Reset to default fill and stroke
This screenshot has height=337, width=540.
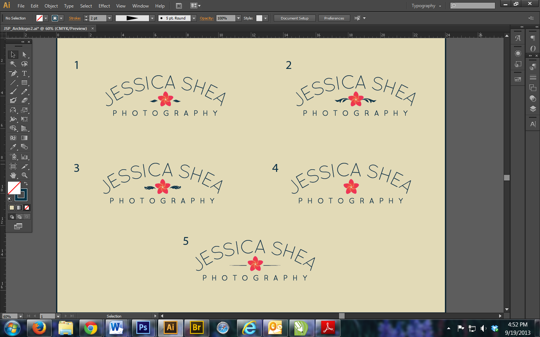pyautogui.click(x=10, y=199)
